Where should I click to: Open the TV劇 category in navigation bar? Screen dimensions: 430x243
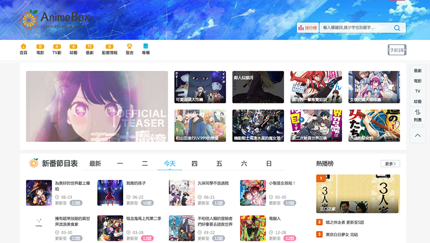point(57,49)
